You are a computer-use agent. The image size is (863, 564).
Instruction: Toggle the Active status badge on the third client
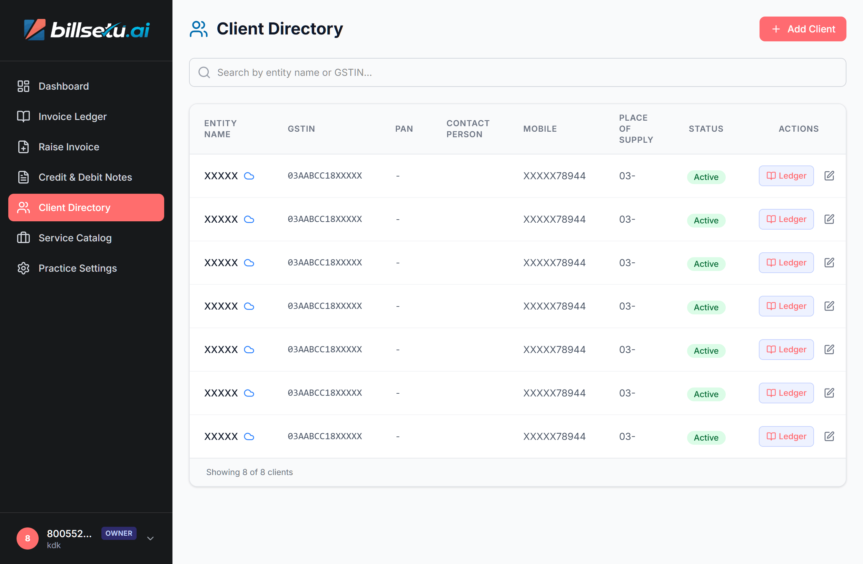pyautogui.click(x=706, y=264)
